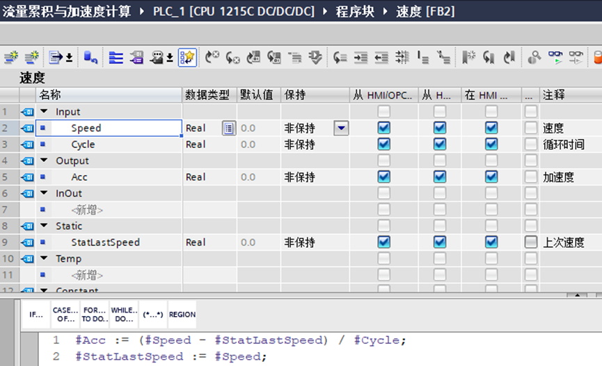The height and width of the screenshot is (366, 602).
Task: Toggle writable from HMI checkbox for Acc
Action: (x=440, y=176)
